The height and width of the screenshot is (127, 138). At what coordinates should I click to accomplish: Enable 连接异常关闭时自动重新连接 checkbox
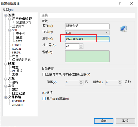tap(44, 74)
